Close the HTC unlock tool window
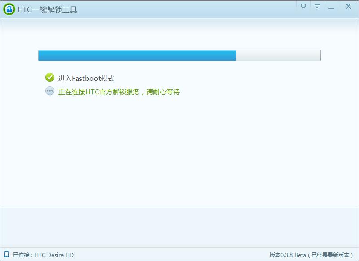359x261 pixels. [348, 6]
